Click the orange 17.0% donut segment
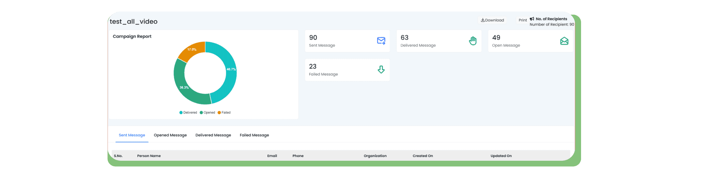722x178 pixels. coord(192,50)
